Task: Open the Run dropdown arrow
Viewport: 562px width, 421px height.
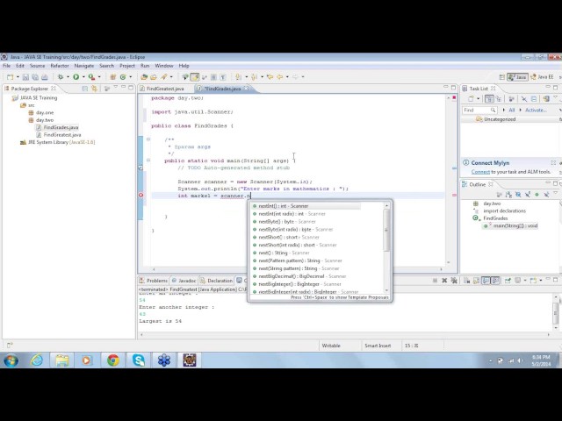Action: click(83, 77)
